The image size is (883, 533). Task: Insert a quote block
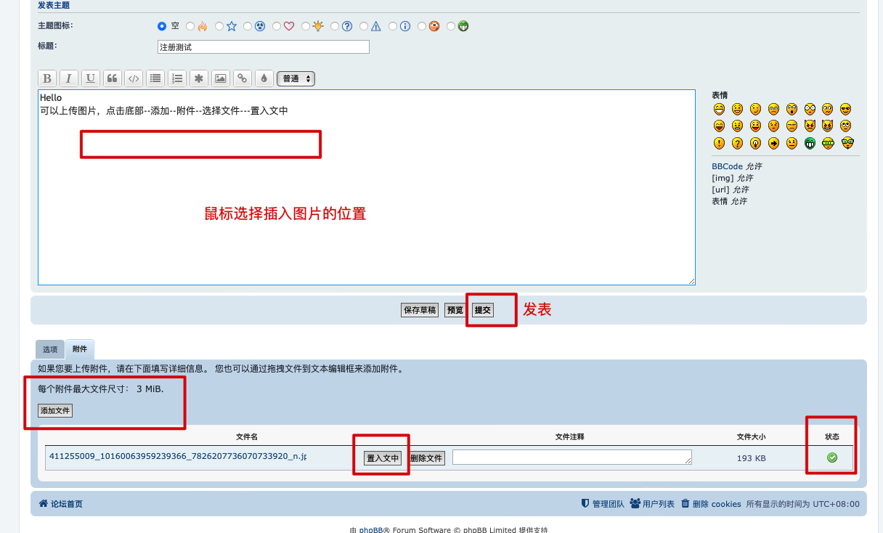[112, 78]
